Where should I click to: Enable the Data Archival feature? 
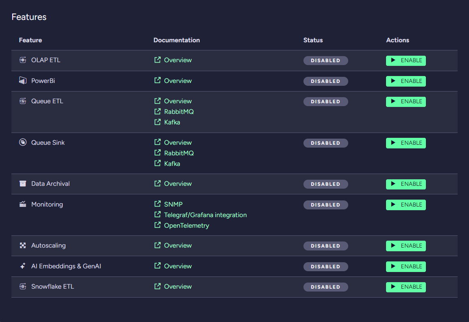(406, 184)
